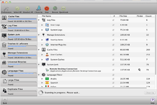Click the Clean Up runner icon
The width and height of the screenshot is (157, 105).
click(39, 8)
